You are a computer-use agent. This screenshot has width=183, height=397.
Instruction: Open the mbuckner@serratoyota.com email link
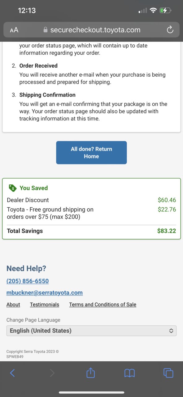point(45,292)
